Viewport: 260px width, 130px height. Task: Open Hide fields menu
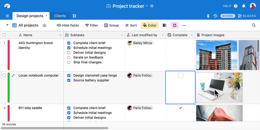(x=68, y=25)
